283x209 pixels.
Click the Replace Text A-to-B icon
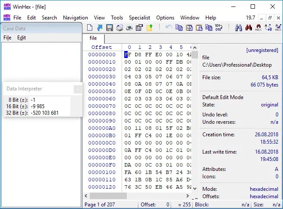268,28
